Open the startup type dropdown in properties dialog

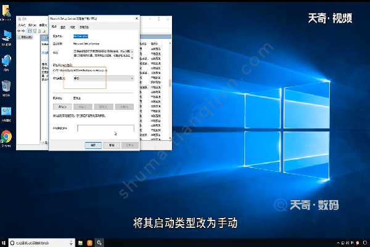[x=104, y=78]
